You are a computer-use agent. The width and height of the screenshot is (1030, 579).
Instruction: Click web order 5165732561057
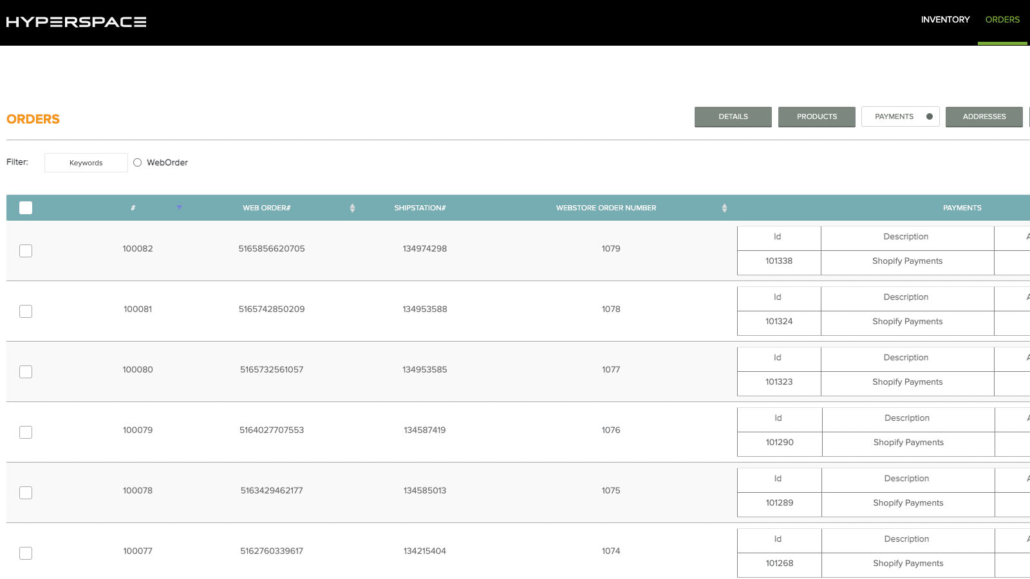click(x=272, y=369)
